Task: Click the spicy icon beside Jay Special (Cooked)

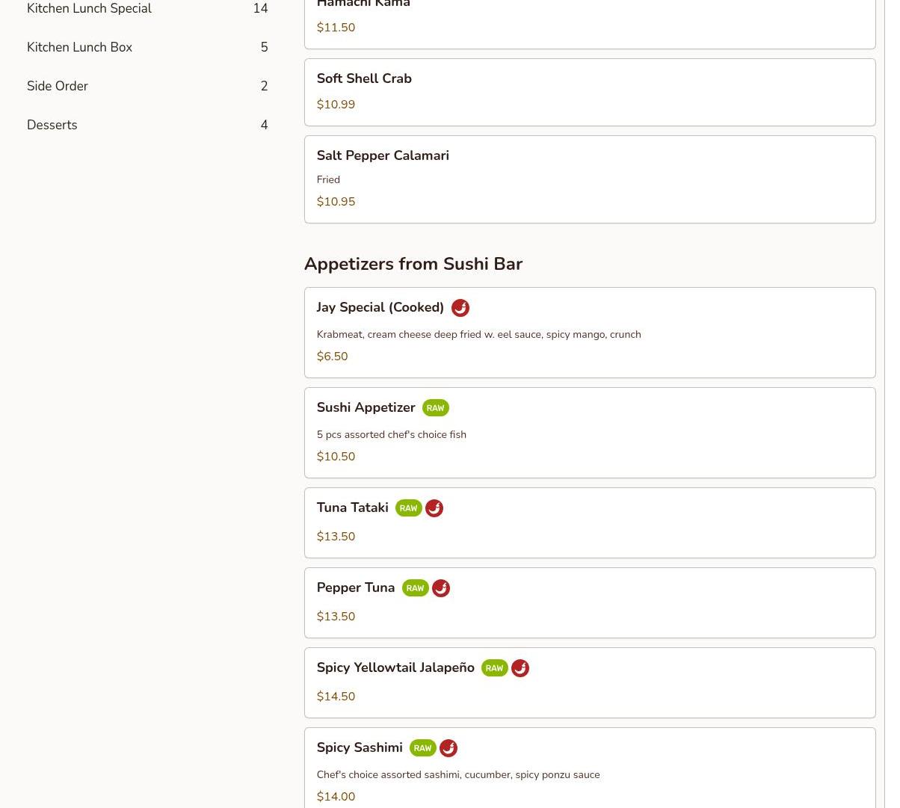Action: pos(460,308)
